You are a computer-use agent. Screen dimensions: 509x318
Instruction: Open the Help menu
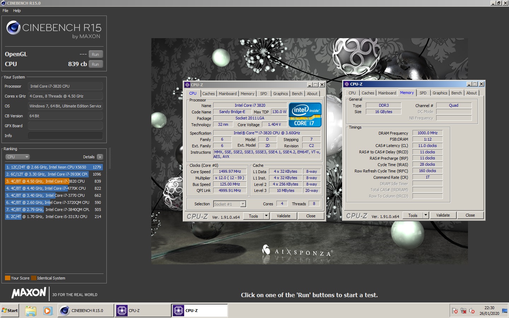click(x=17, y=11)
